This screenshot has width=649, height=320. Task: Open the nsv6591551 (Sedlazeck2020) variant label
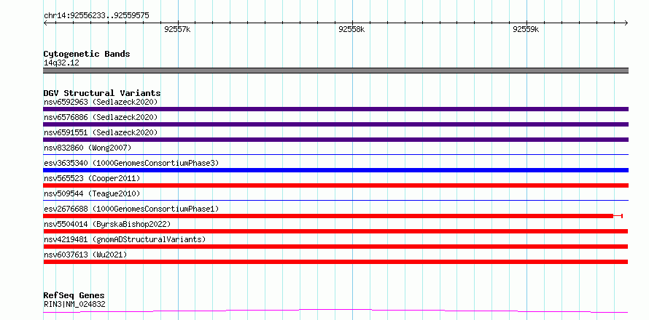[101, 132]
